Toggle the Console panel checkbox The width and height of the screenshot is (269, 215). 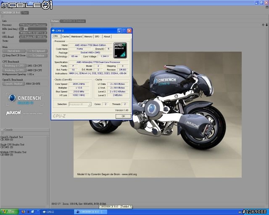click(2, 130)
